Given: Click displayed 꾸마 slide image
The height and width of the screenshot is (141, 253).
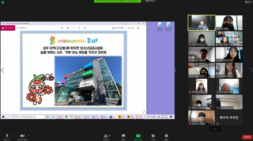Looking at the screenshot, I should (73, 71).
